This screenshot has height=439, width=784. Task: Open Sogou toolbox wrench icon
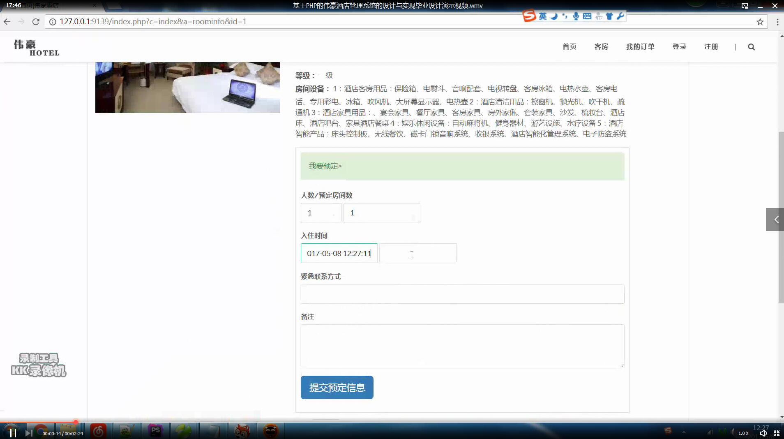coord(620,16)
